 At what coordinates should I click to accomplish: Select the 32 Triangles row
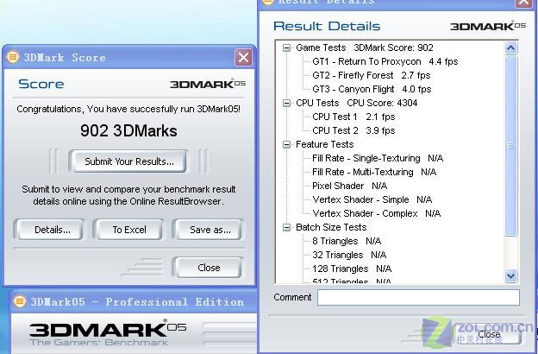349,255
